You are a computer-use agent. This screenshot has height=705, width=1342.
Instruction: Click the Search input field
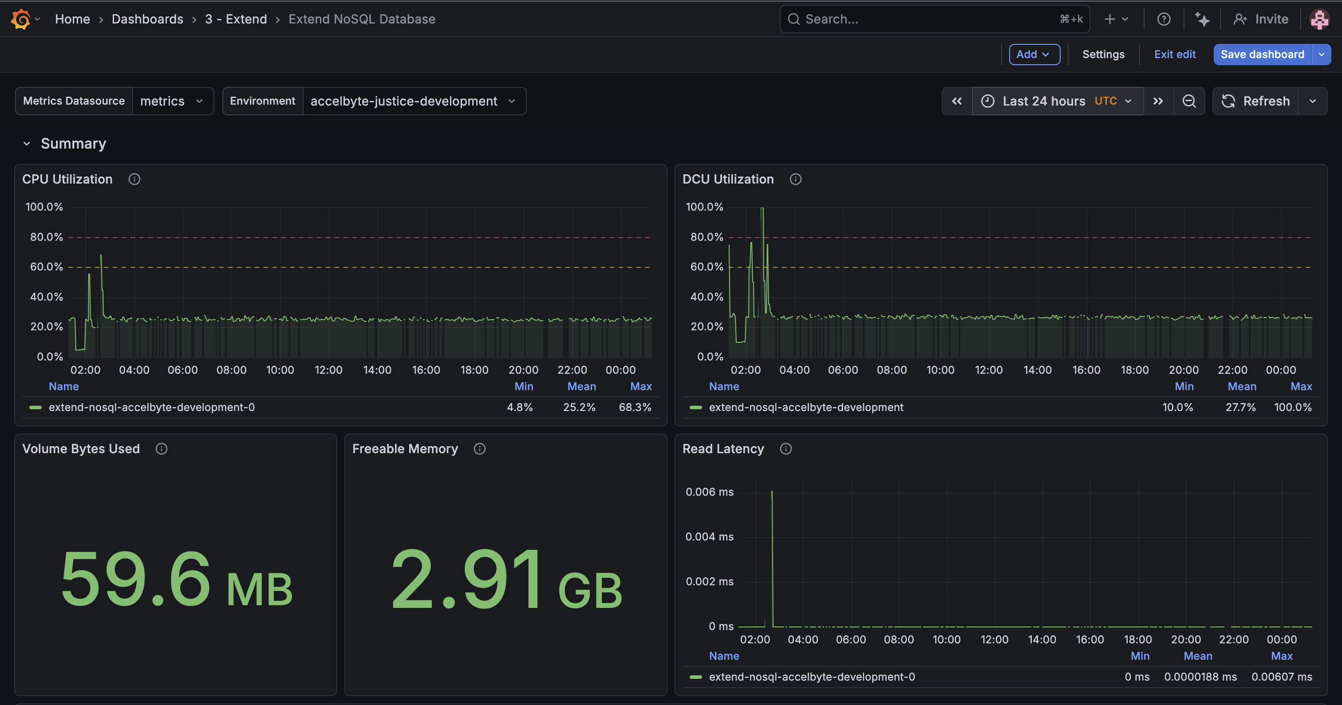(x=932, y=19)
